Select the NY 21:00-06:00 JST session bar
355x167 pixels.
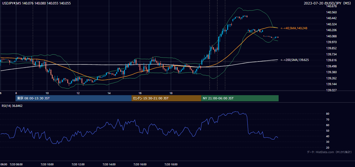click(240, 98)
